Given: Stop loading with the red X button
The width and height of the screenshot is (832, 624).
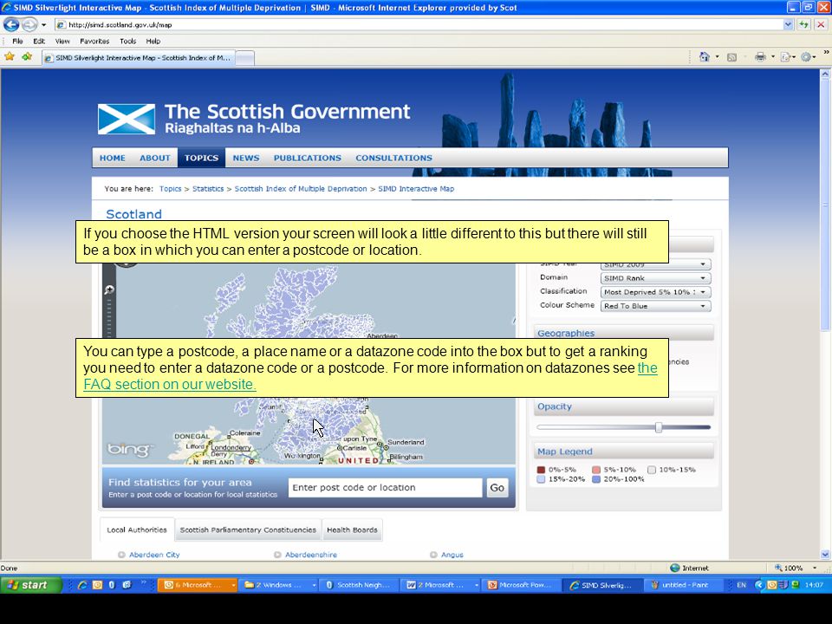Looking at the screenshot, I should [821, 24].
